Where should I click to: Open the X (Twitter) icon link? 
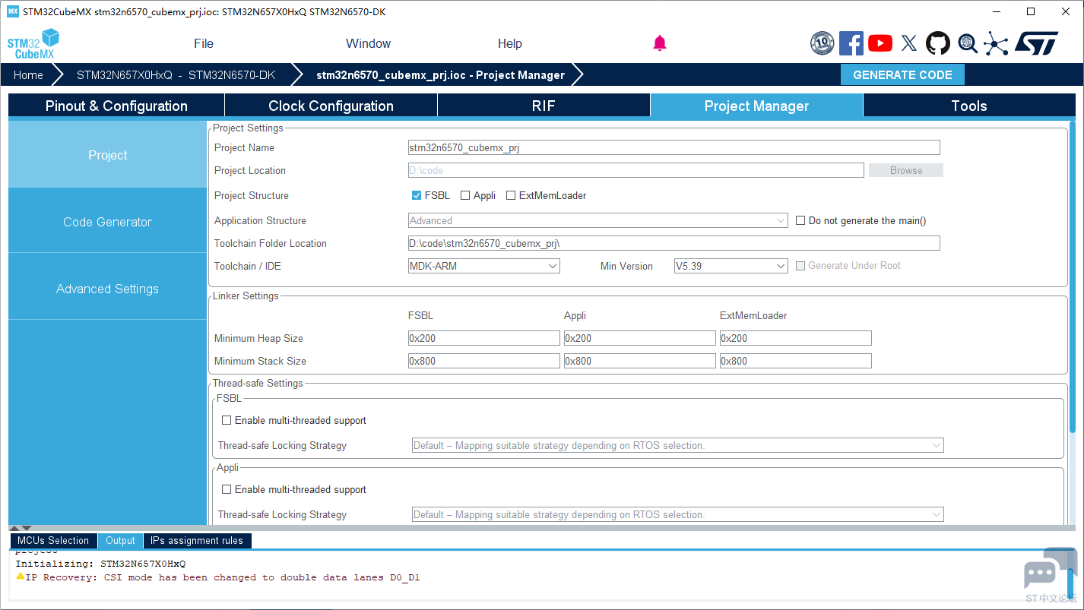pyautogui.click(x=909, y=43)
